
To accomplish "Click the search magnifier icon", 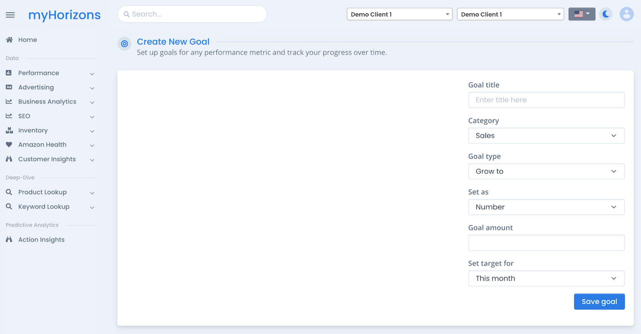I will click(127, 14).
